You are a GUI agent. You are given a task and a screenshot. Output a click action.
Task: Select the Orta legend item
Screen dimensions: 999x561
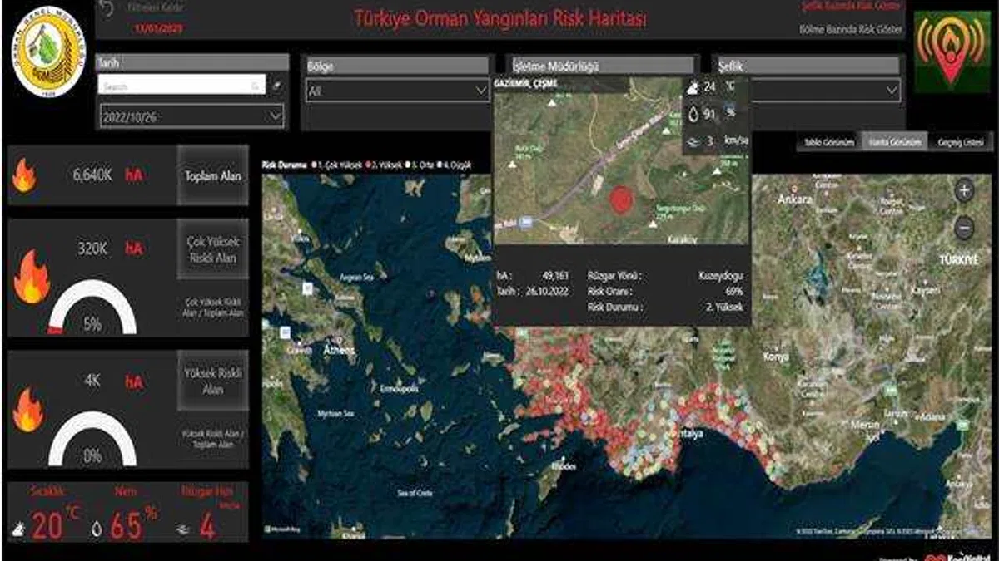point(421,165)
